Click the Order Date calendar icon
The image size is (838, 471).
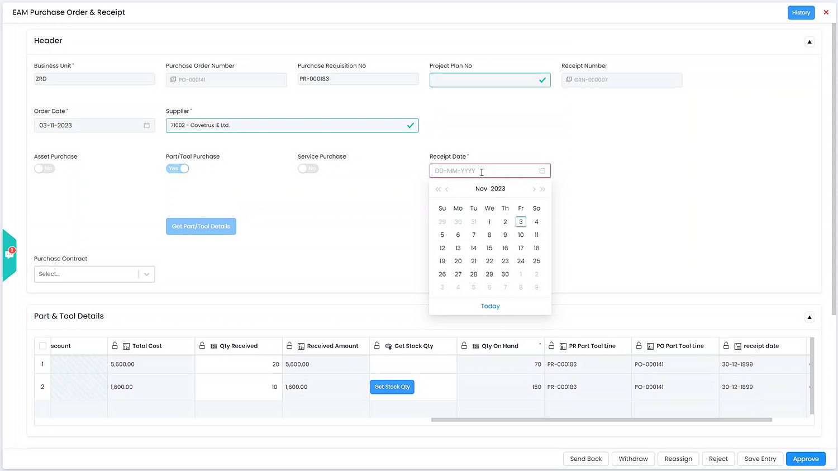(x=146, y=126)
